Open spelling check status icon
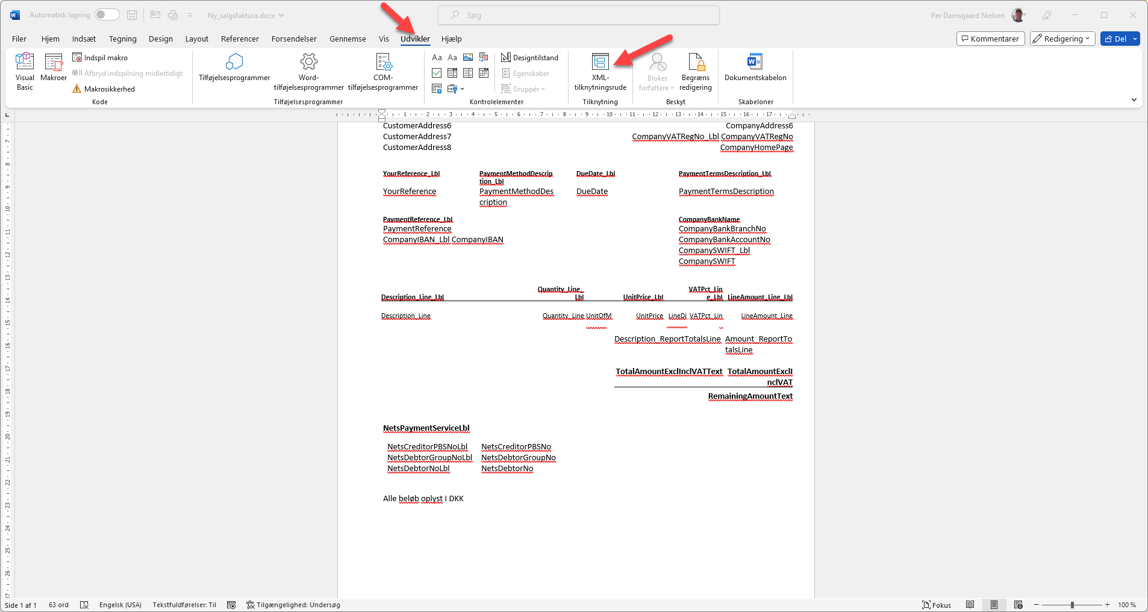This screenshot has height=612, width=1148. pos(84,605)
